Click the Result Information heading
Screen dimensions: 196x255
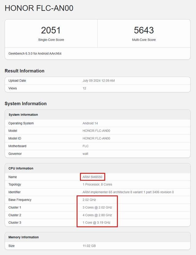pos(24,71)
